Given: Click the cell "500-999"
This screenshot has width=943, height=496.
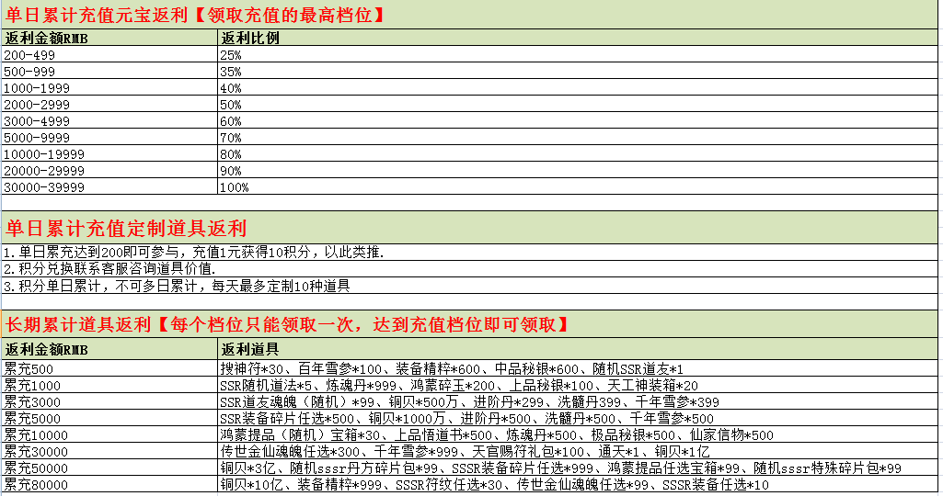Looking at the screenshot, I should (x=109, y=72).
